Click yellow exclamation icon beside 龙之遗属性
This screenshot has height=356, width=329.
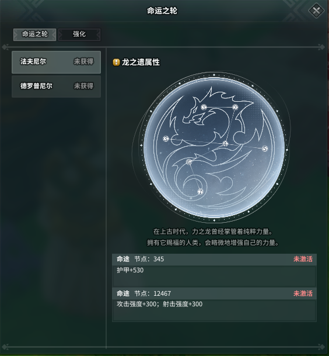click(116, 62)
